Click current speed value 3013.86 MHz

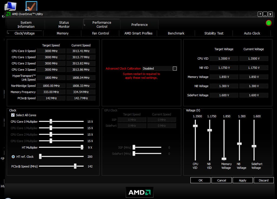[81, 70]
